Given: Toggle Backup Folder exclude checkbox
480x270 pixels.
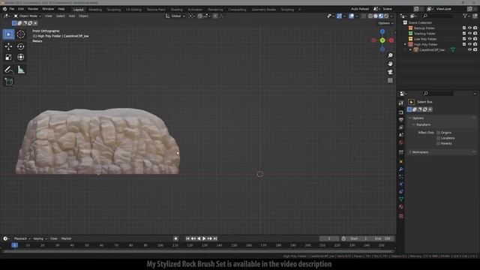Looking at the screenshot, I should point(464,28).
